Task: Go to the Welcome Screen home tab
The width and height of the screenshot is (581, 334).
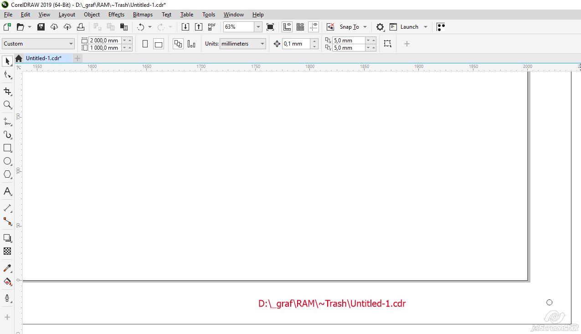Action: tap(19, 58)
